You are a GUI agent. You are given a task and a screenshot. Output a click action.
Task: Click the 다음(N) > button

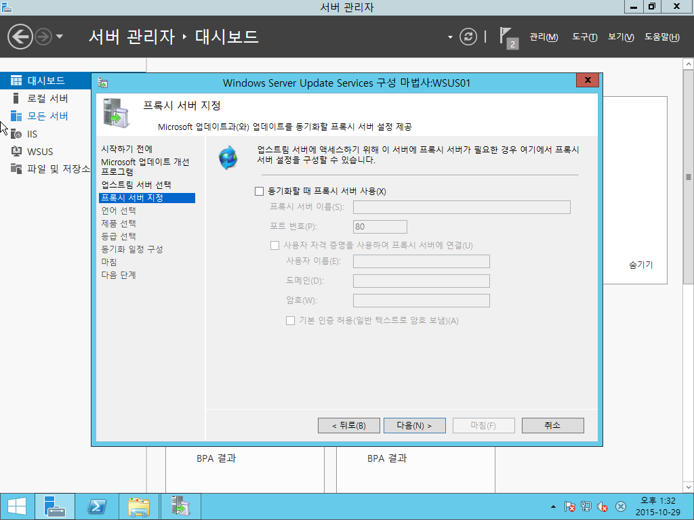point(415,425)
